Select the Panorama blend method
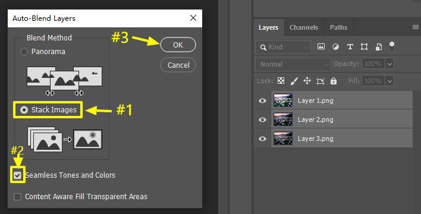Screen dimensions: 421x214 click(24, 52)
